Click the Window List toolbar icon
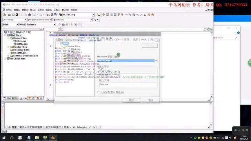Screen dimensions: 251x141 coord(56,15)
